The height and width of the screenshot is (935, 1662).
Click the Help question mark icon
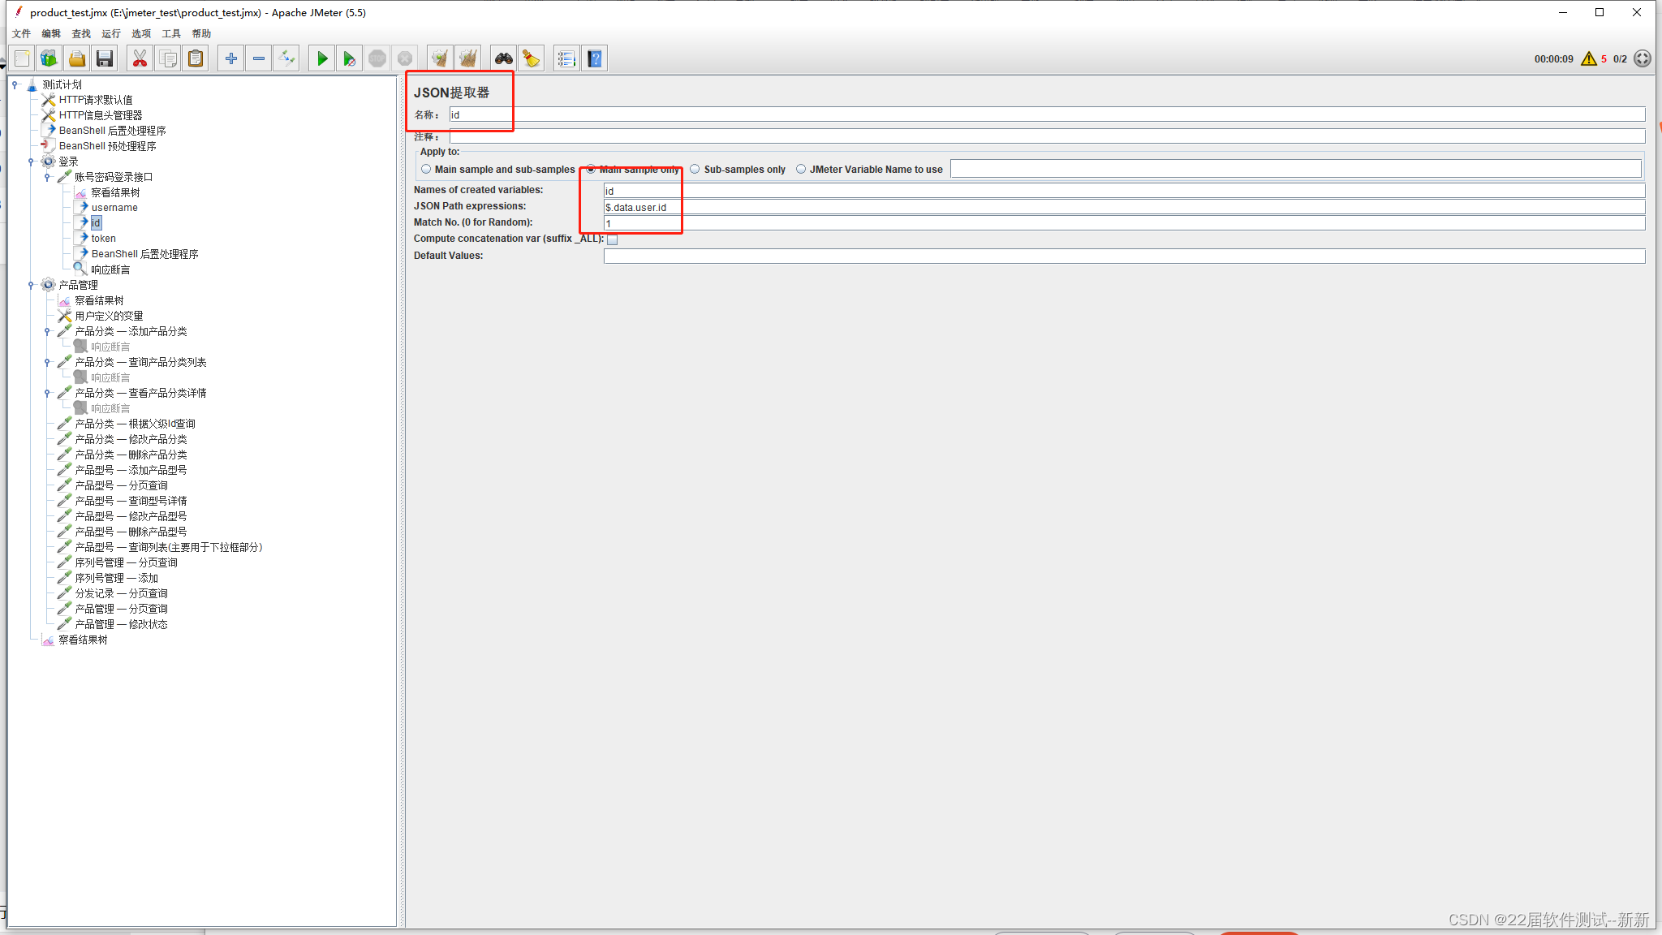[x=595, y=58]
